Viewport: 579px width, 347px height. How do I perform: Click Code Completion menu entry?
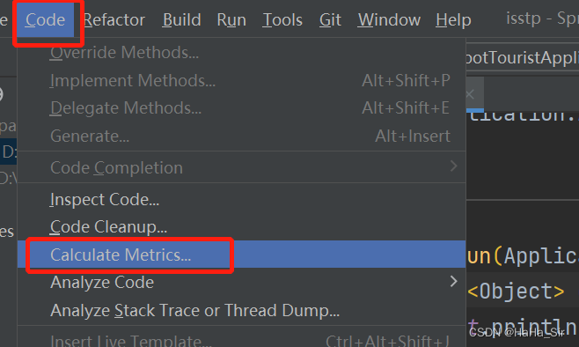point(241,167)
